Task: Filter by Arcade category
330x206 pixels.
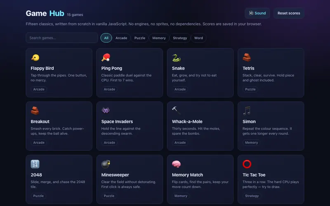Action: [121, 38]
